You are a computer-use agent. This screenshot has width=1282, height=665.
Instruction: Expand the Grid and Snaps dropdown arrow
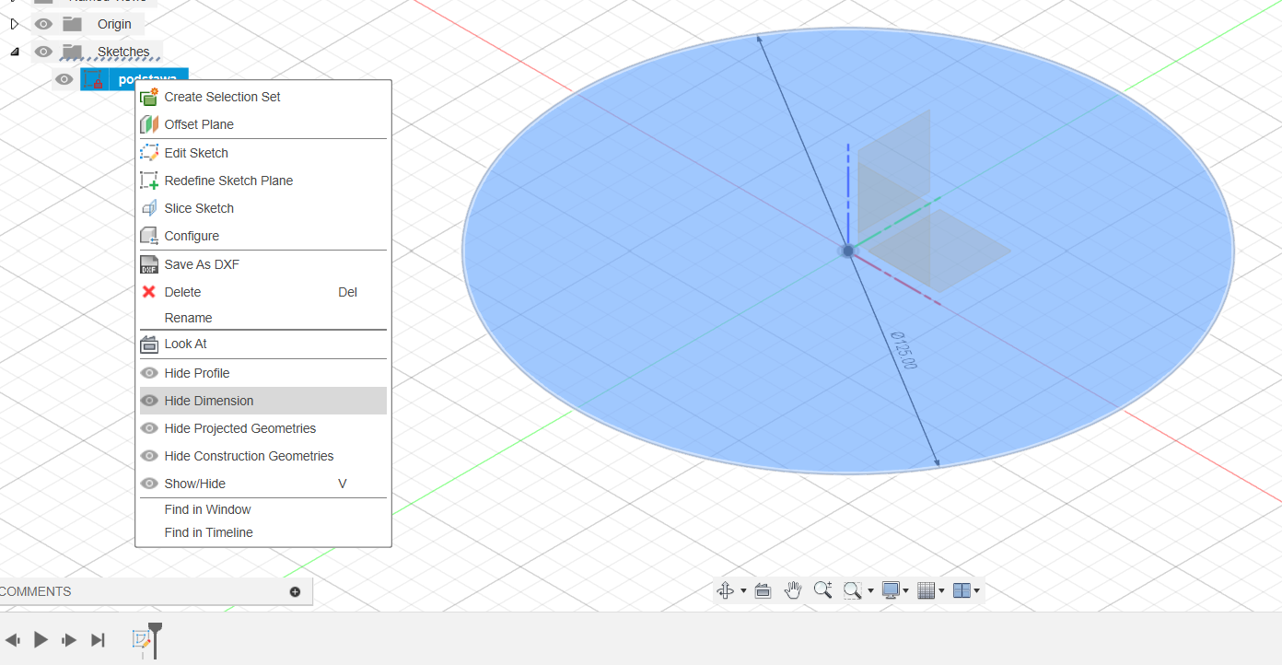point(941,591)
